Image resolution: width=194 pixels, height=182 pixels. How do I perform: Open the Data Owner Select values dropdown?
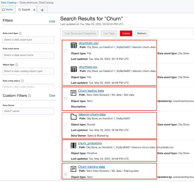click(x=28, y=111)
